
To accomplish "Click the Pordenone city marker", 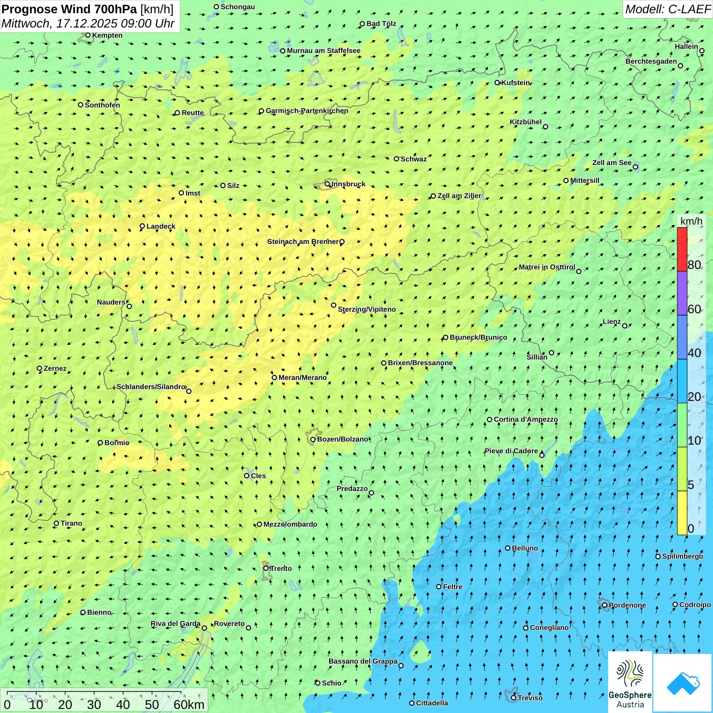I will pyautogui.click(x=605, y=605).
